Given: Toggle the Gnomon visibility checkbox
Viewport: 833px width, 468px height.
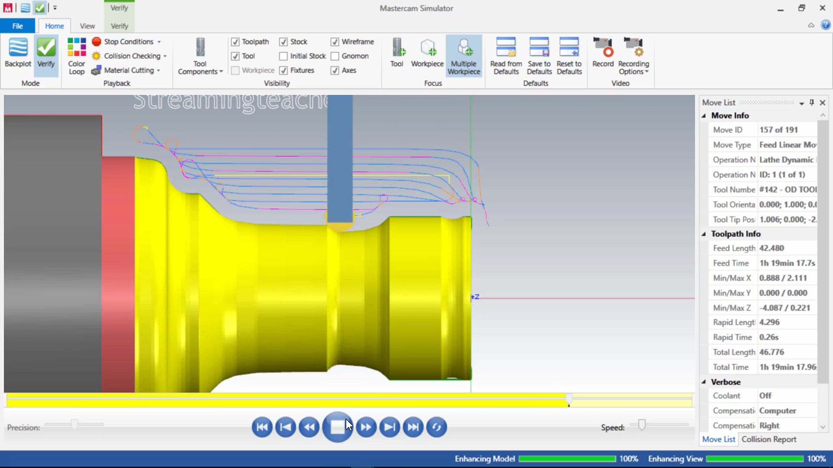Looking at the screenshot, I should 334,56.
